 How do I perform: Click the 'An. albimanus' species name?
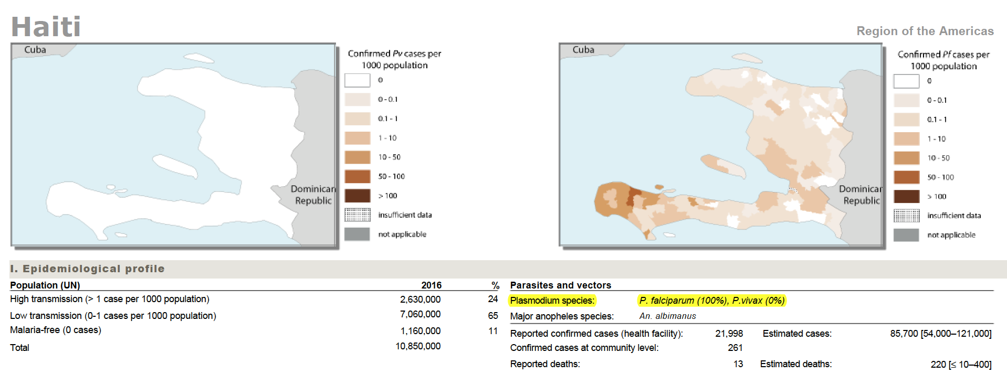667,316
